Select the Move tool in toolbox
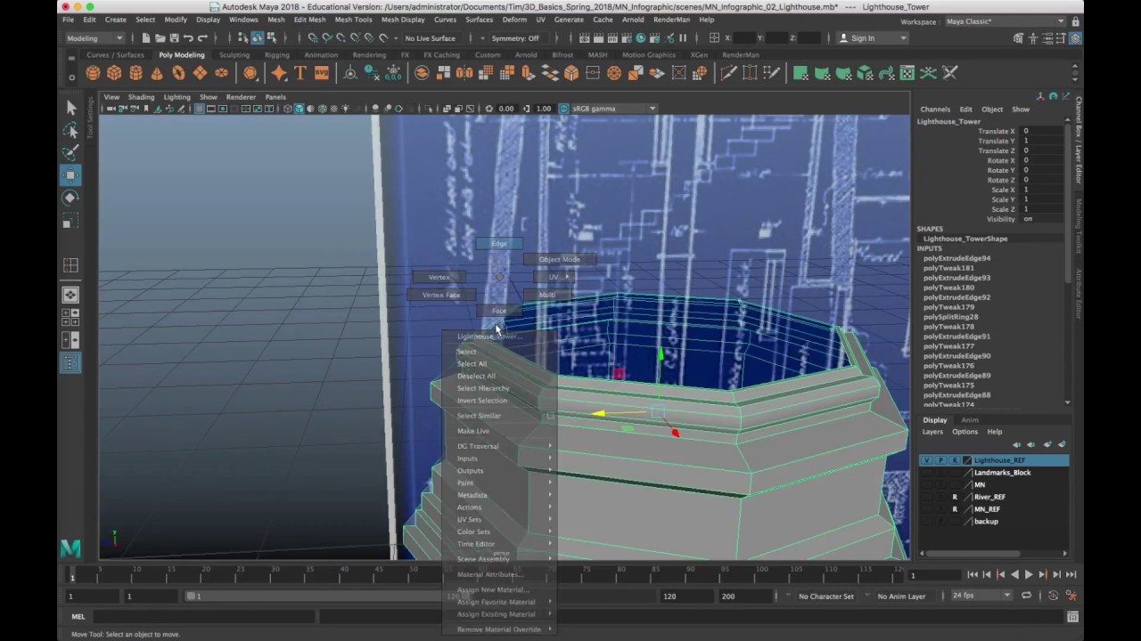Image resolution: width=1141 pixels, height=641 pixels. (x=71, y=174)
